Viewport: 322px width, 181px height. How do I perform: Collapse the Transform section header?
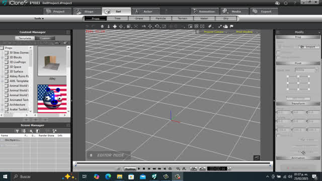298,104
